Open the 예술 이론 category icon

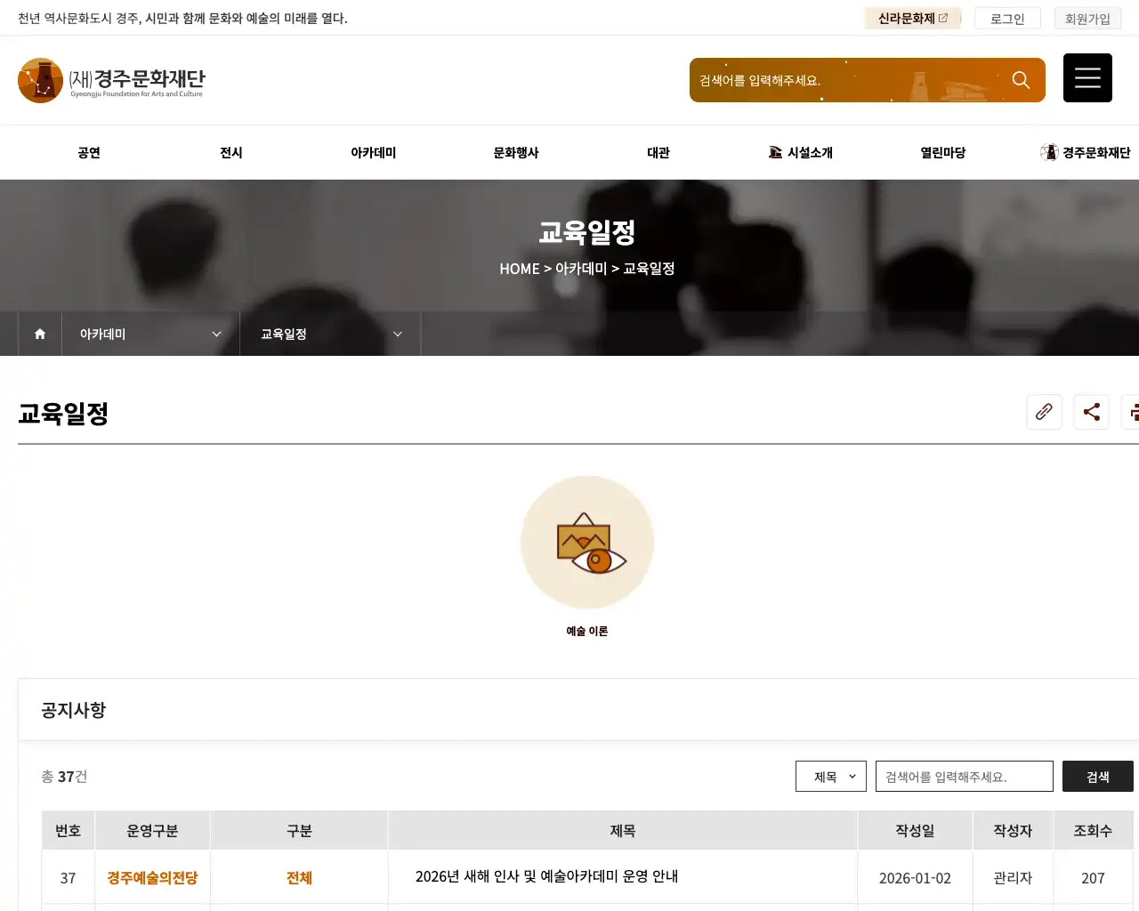(586, 542)
